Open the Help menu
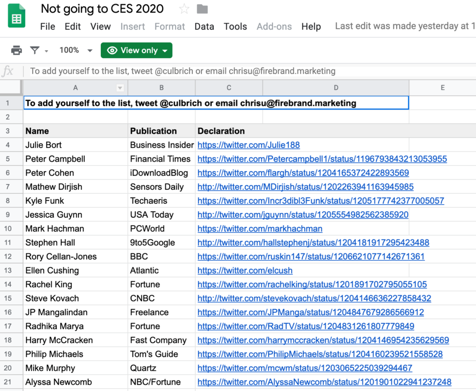Screen dimensions: 476x391 311,26
